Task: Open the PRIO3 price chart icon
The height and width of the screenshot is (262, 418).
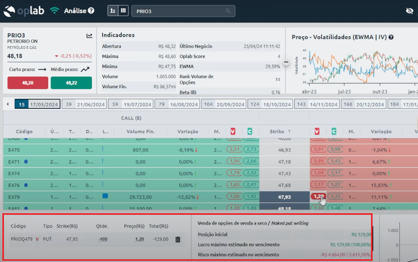Action: pyautogui.click(x=89, y=36)
